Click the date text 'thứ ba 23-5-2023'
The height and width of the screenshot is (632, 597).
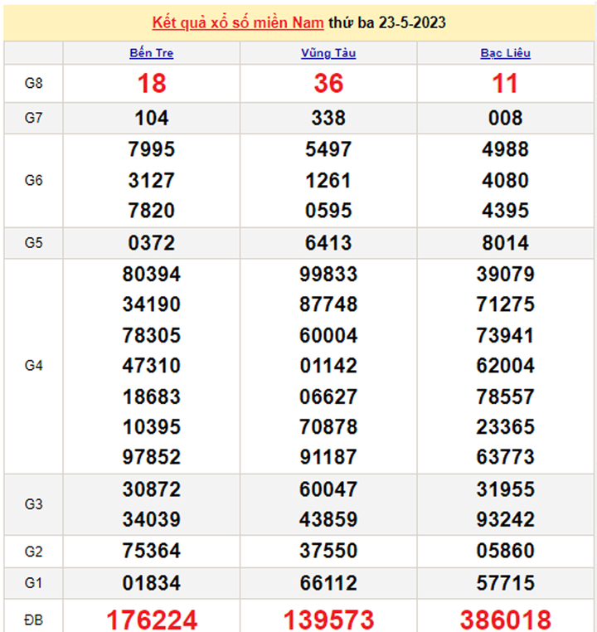pyautogui.click(x=387, y=22)
